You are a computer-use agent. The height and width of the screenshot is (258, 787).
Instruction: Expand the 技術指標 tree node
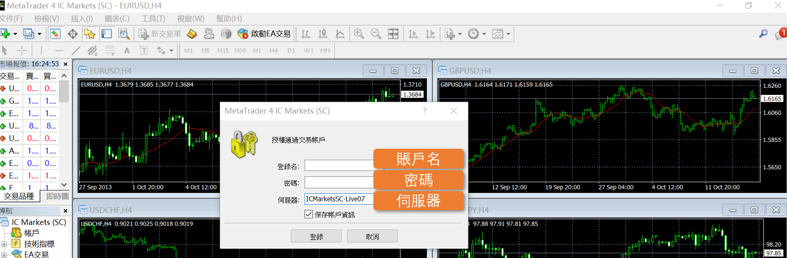tap(4, 244)
